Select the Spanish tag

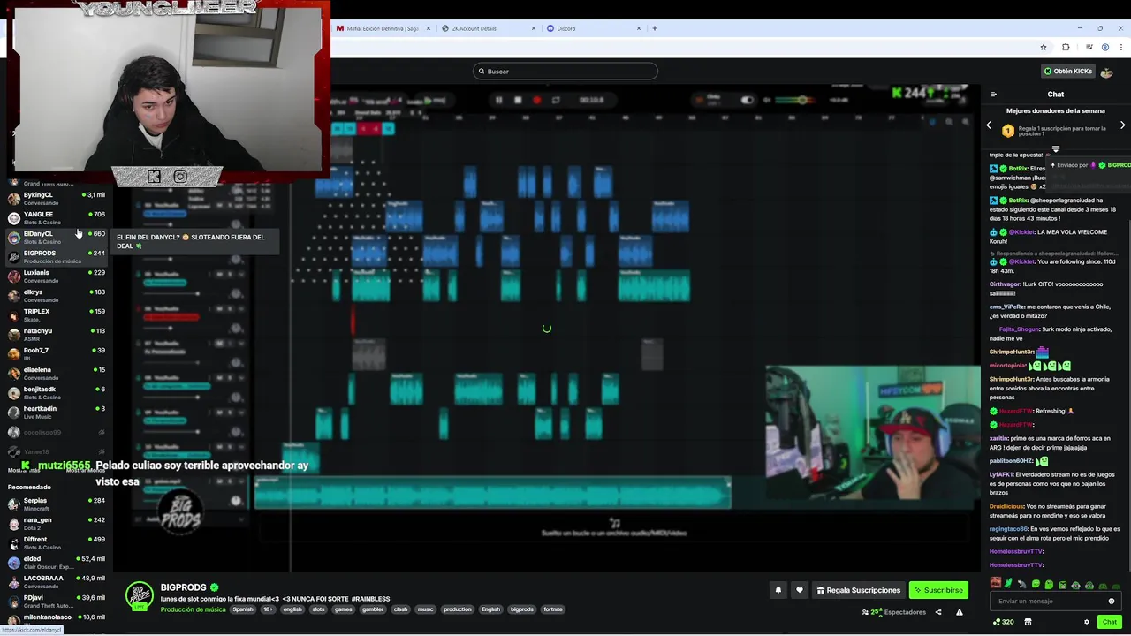[x=243, y=609]
